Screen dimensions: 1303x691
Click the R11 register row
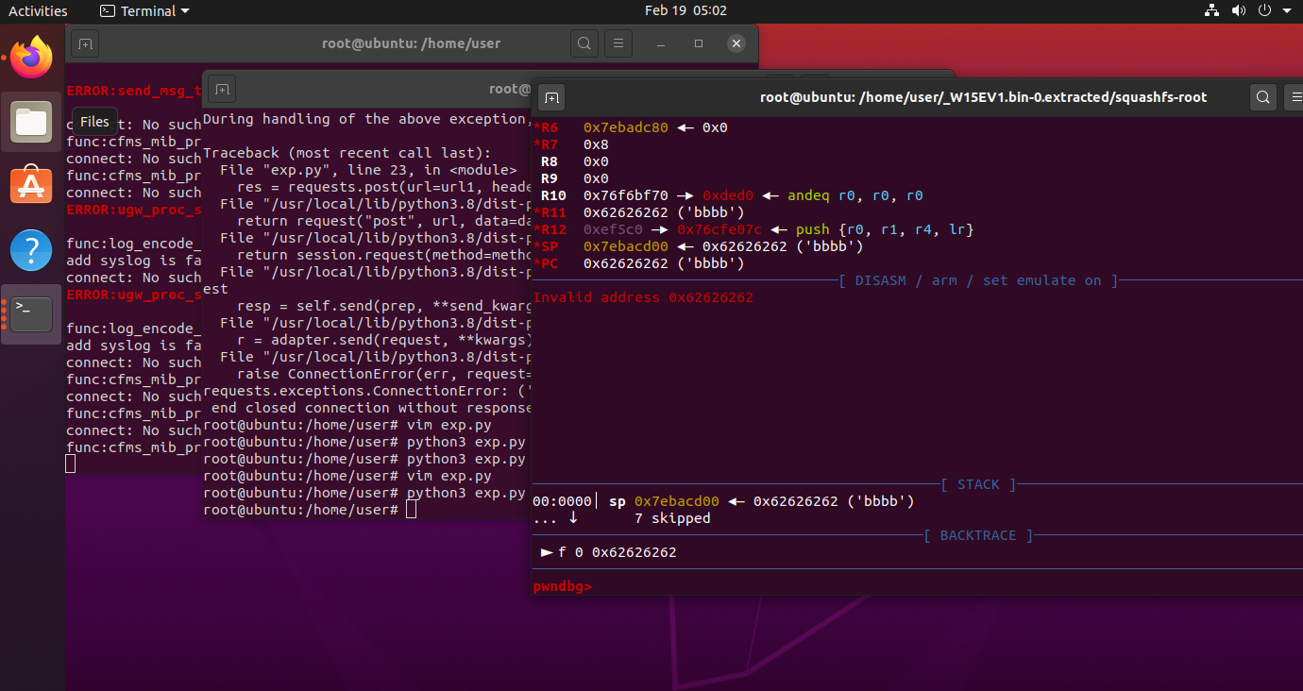639,212
